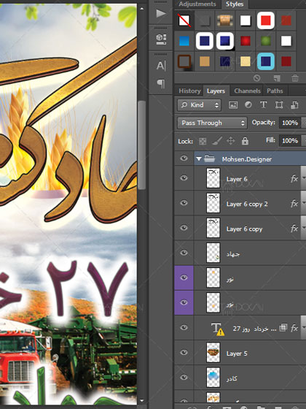Apply the red rounded style swatch
This screenshot has height=409, width=306.
(266, 20)
